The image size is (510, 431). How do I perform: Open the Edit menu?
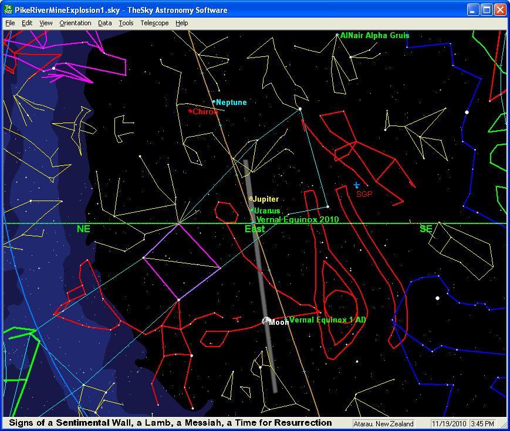[27, 23]
